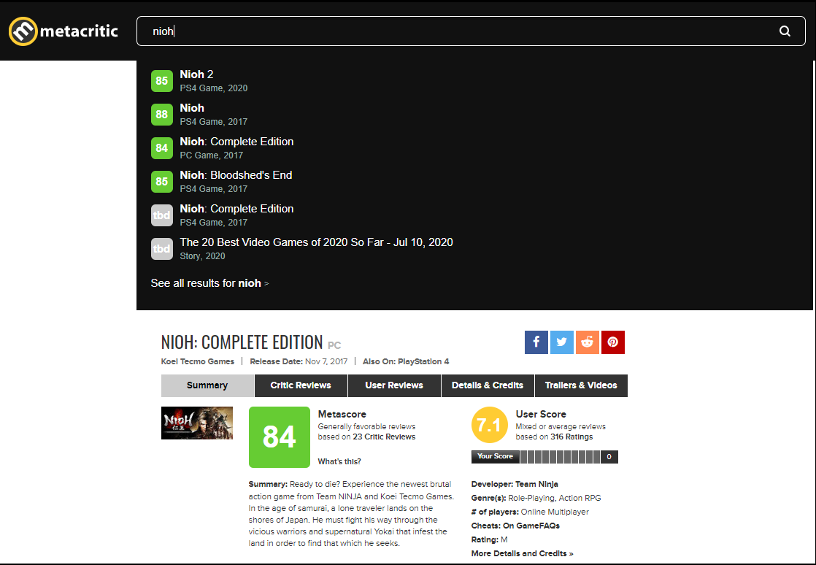Image resolution: width=816 pixels, height=565 pixels.
Task: Click tbd badge beside the Story result
Action: click(162, 249)
